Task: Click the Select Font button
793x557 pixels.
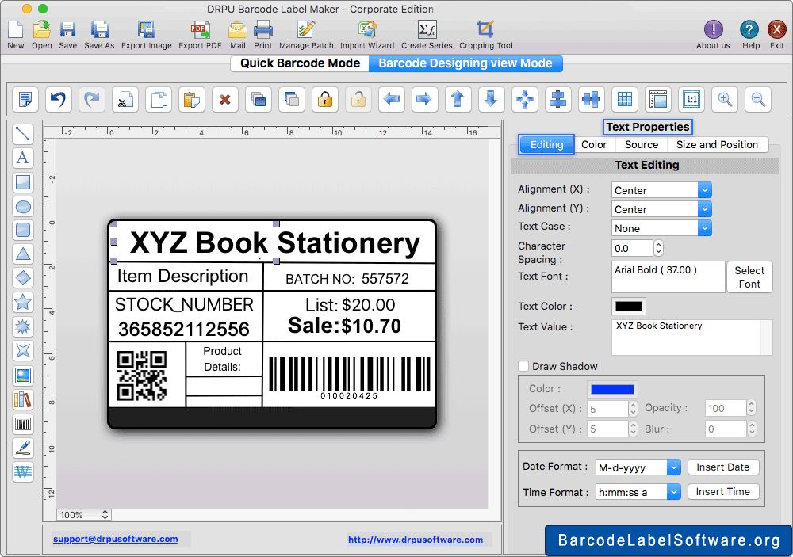Action: (x=749, y=277)
